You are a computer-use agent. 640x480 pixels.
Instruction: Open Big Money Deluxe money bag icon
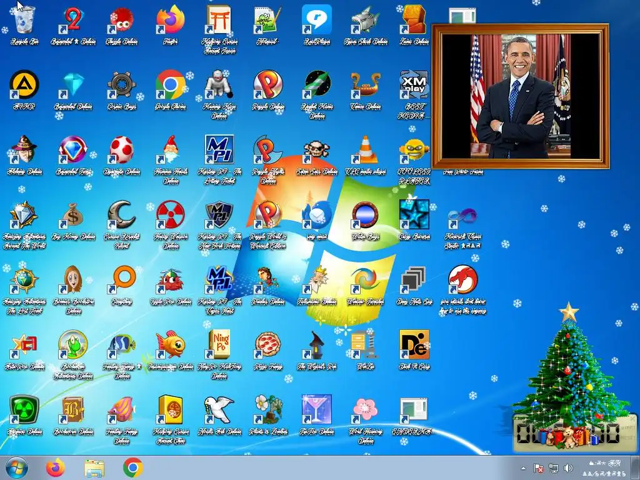coord(72,215)
